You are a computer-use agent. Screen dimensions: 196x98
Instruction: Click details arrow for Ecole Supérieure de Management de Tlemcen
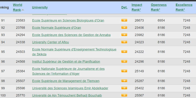(x=124, y=81)
